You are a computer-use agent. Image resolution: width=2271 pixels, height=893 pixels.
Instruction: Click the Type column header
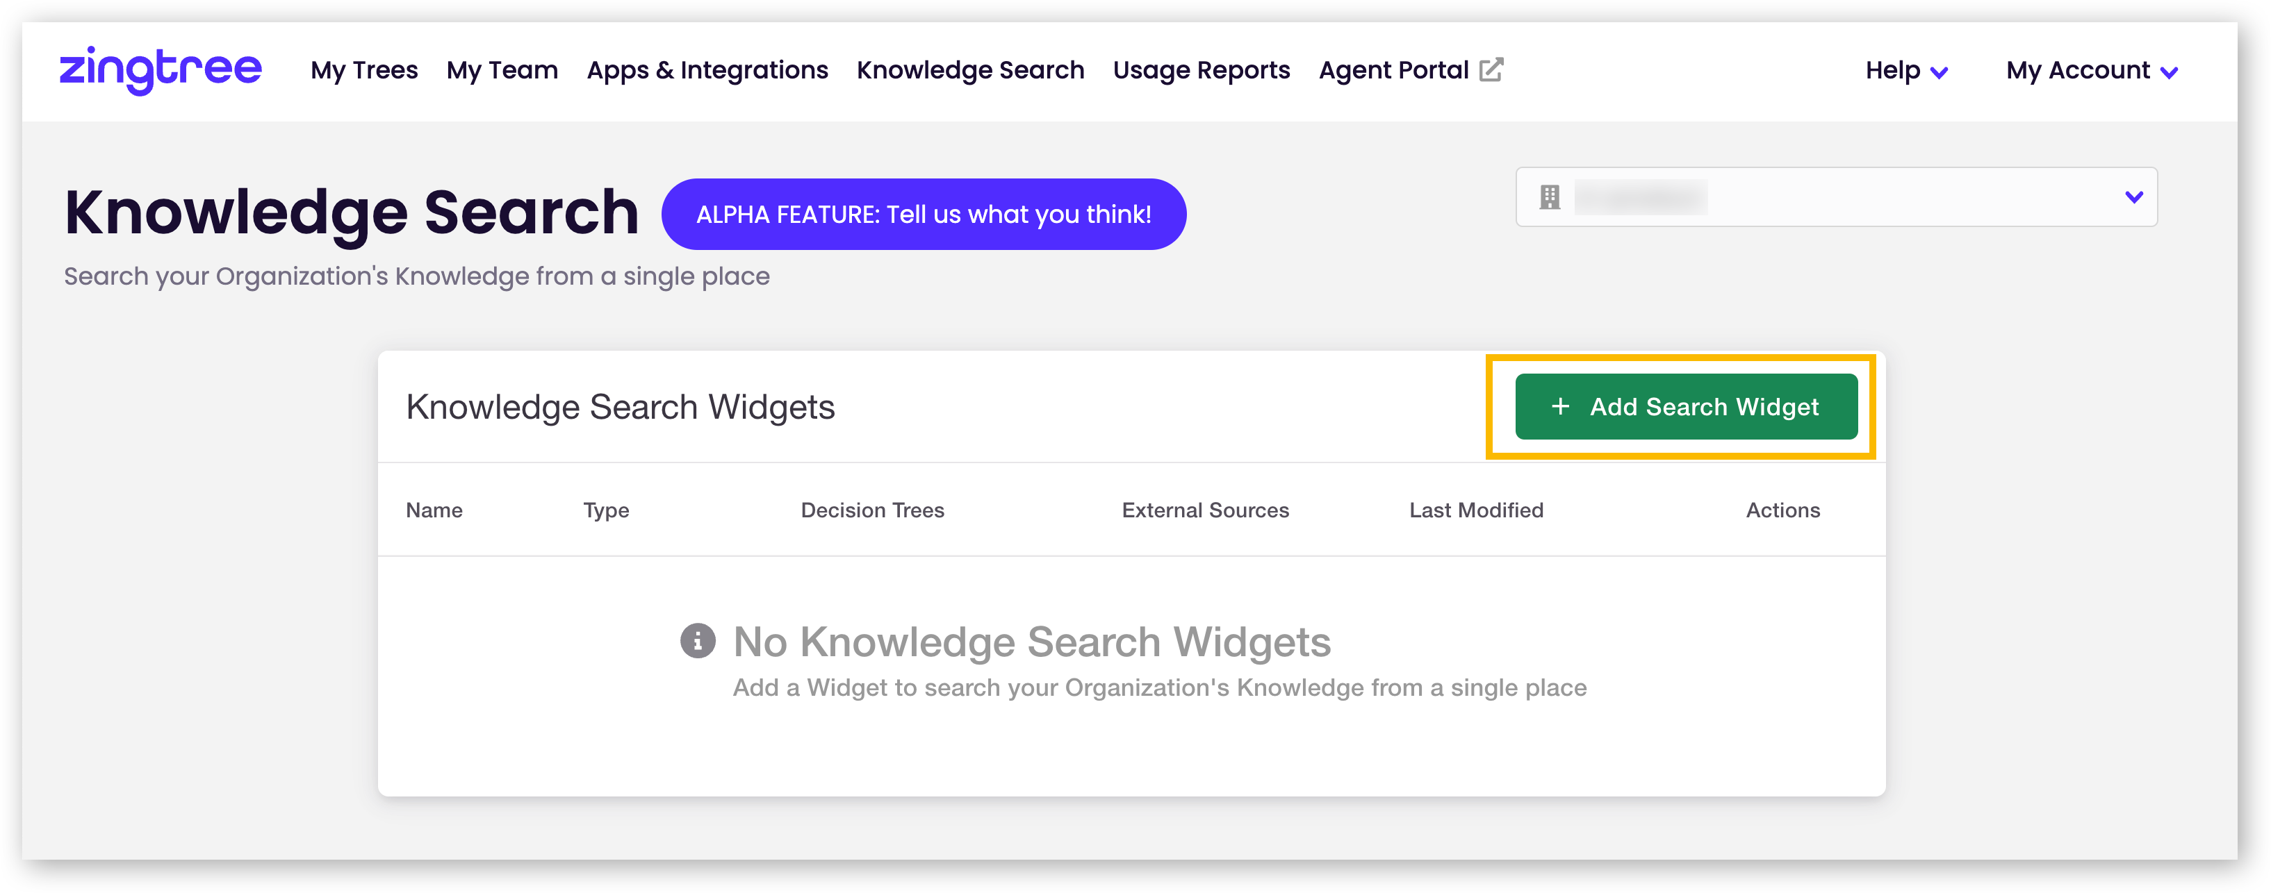point(606,510)
